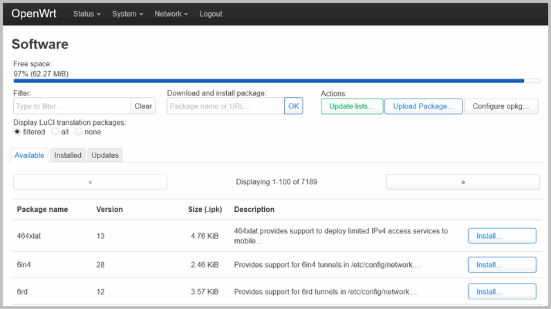This screenshot has width=551, height=309.
Task: Open the Status dropdown menu
Action: coord(87,14)
